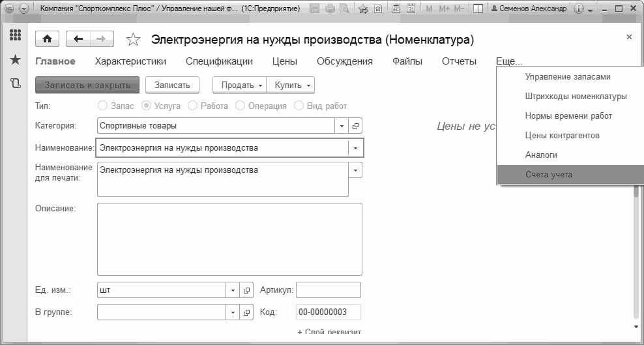Select the Работа radio button

(192, 106)
